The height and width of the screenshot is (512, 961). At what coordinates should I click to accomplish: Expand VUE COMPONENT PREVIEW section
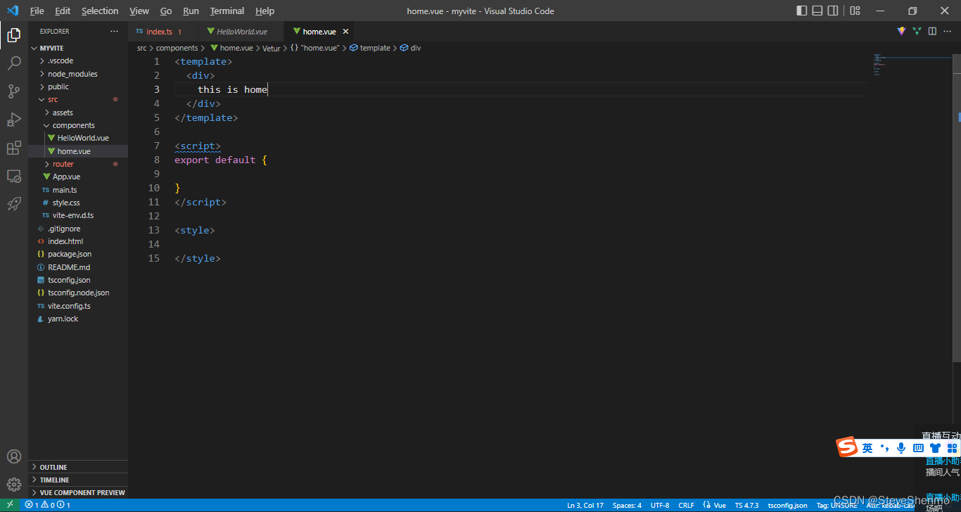point(78,492)
